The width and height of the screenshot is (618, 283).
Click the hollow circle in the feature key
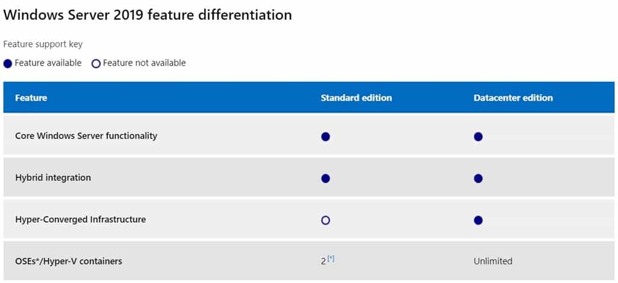[96, 63]
